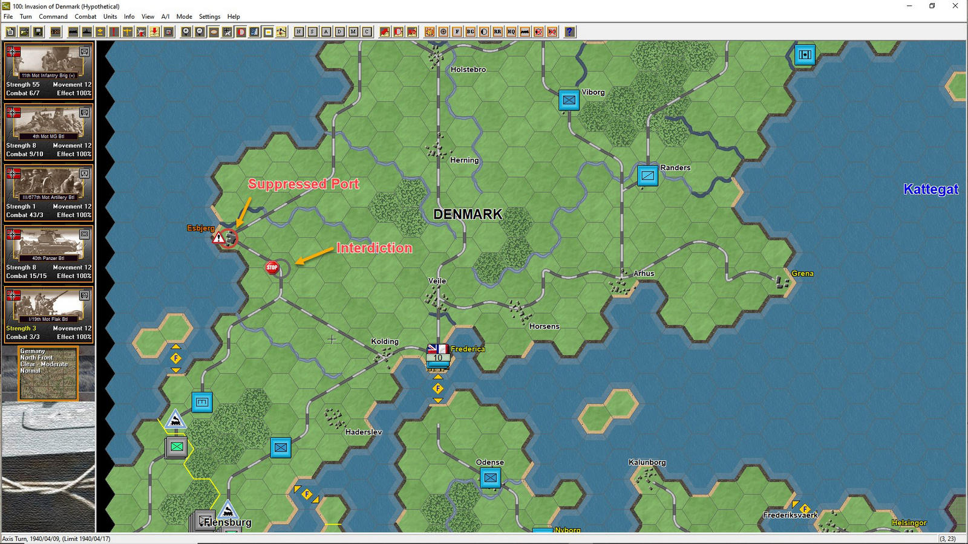Select the 11th Mot Infantry Brig card

[x=48, y=71]
